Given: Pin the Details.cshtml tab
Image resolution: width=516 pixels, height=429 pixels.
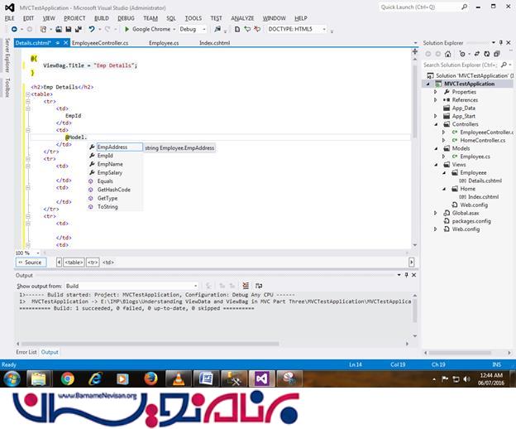Looking at the screenshot, I should point(55,42).
